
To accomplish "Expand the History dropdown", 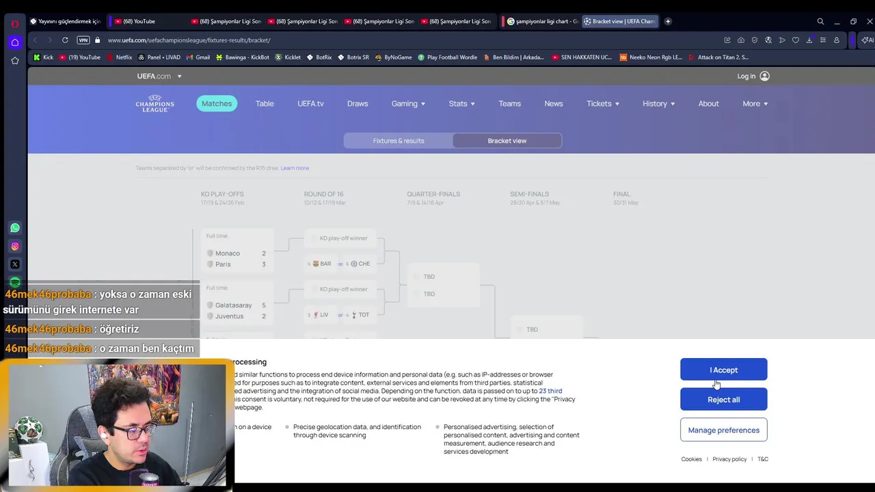I will coord(658,103).
